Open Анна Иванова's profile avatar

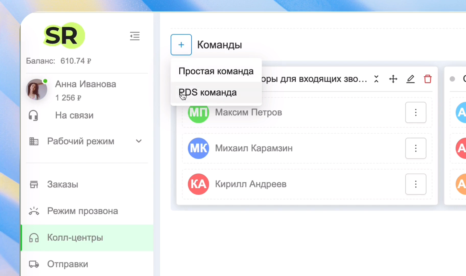point(37,89)
